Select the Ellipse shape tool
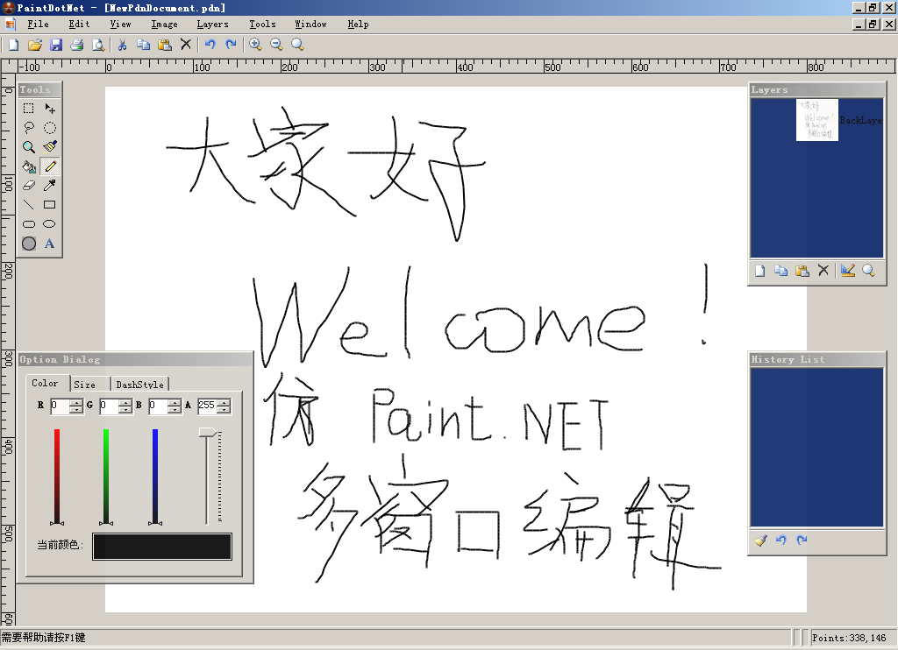 [x=50, y=224]
